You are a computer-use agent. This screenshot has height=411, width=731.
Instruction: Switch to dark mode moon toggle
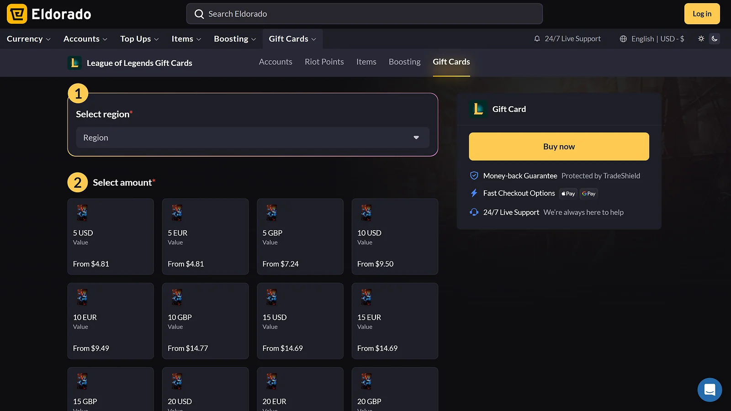[x=714, y=38]
